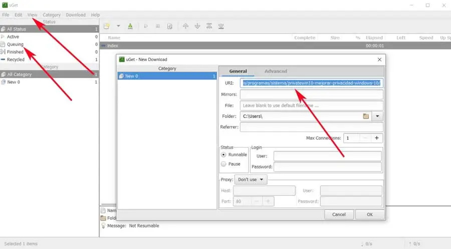Click the Elapsed column header
Image resolution: width=451 pixels, height=249 pixels.
coord(374,37)
